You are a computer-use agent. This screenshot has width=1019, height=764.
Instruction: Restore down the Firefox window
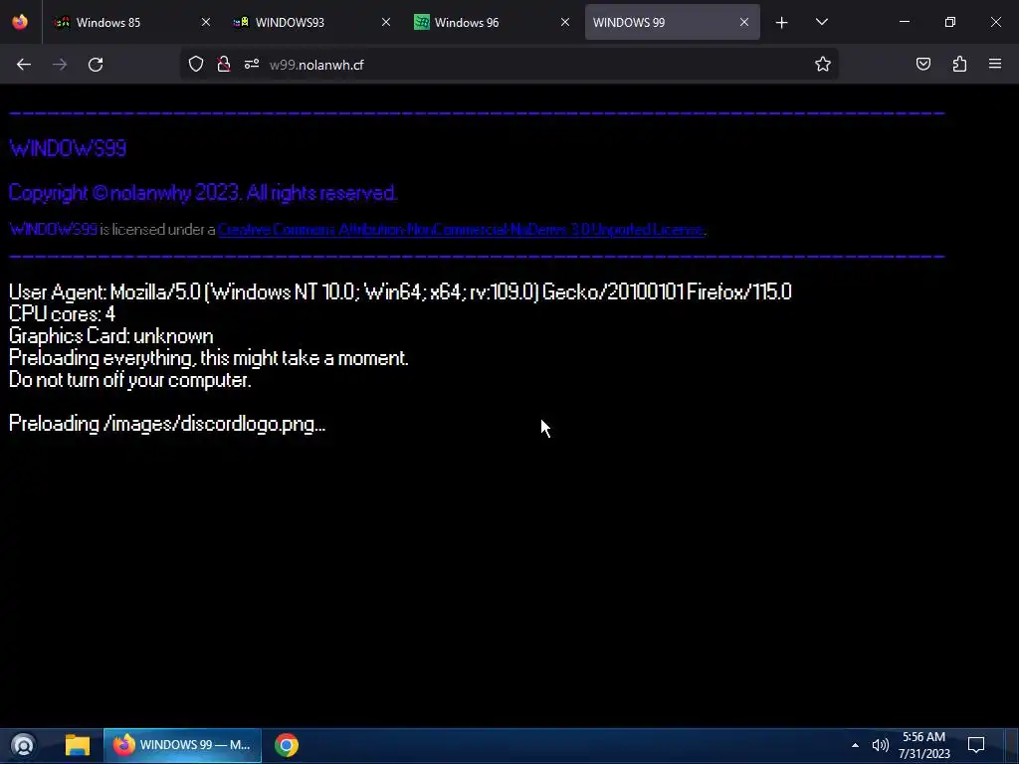tap(950, 22)
